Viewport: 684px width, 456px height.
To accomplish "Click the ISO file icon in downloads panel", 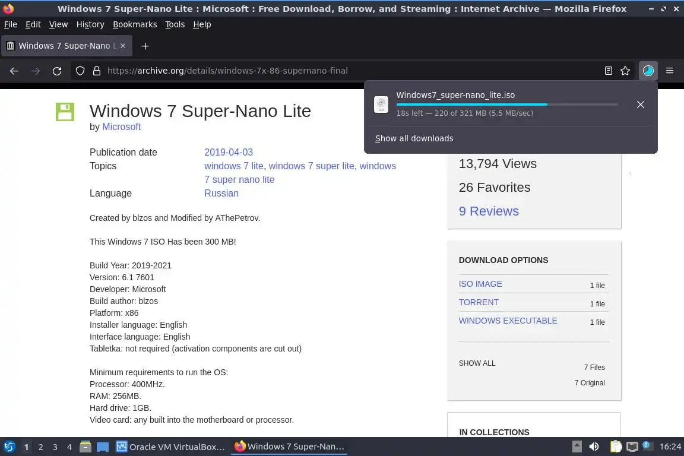I will [381, 104].
